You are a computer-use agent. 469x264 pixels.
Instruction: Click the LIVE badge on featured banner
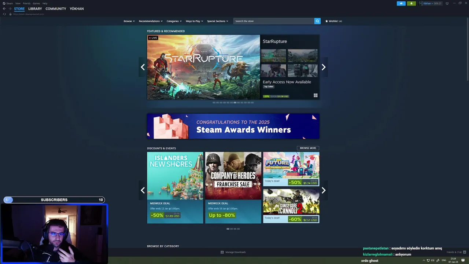[x=153, y=38]
